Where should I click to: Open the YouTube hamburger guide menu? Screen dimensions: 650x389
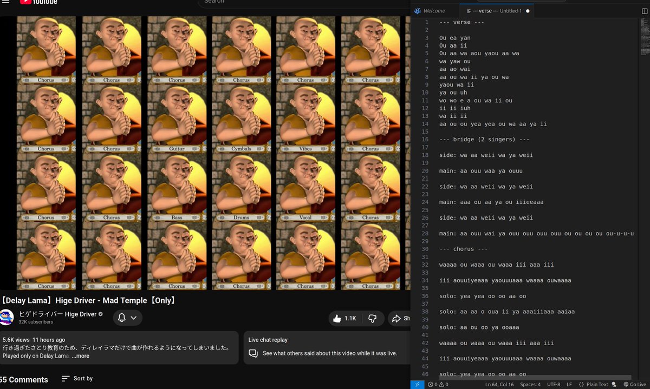pyautogui.click(x=4, y=2)
